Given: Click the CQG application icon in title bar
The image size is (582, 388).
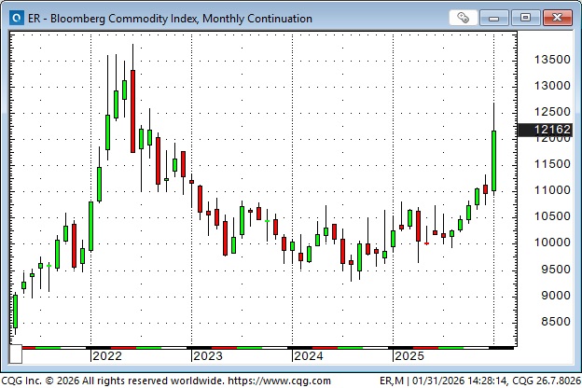Looking at the screenshot, I should pyautogui.click(x=15, y=17).
